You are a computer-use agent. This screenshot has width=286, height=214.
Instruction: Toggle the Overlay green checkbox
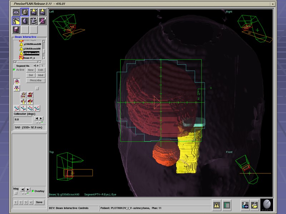(33, 191)
